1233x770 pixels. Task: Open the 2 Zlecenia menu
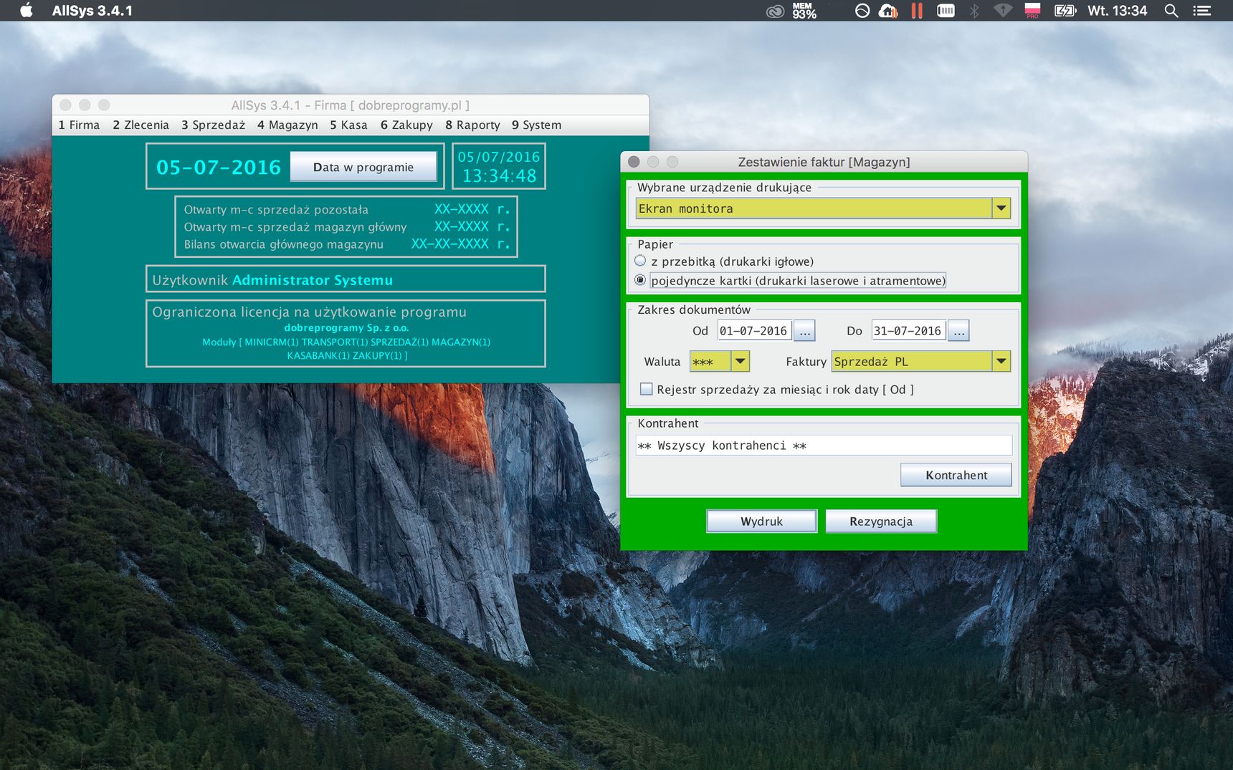(141, 125)
